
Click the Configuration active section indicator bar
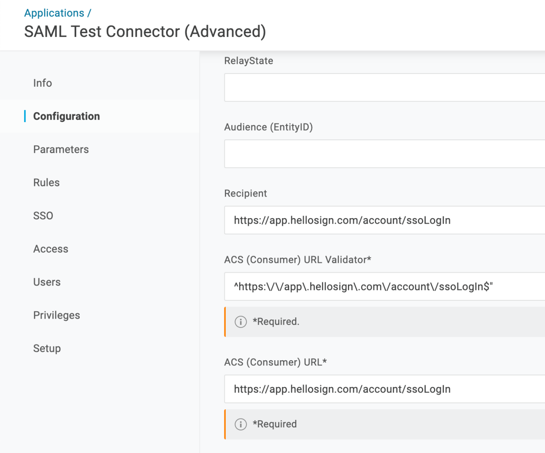point(25,116)
